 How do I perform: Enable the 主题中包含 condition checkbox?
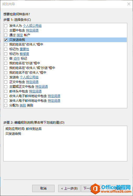6,30
